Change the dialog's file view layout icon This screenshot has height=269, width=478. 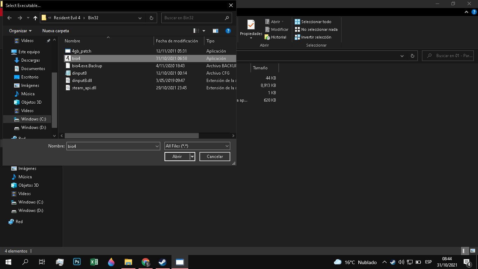pos(197,31)
